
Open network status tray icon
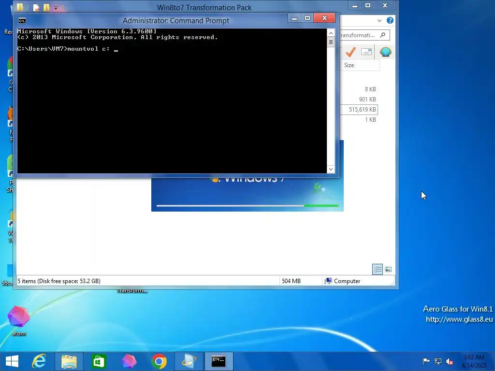tap(438, 361)
